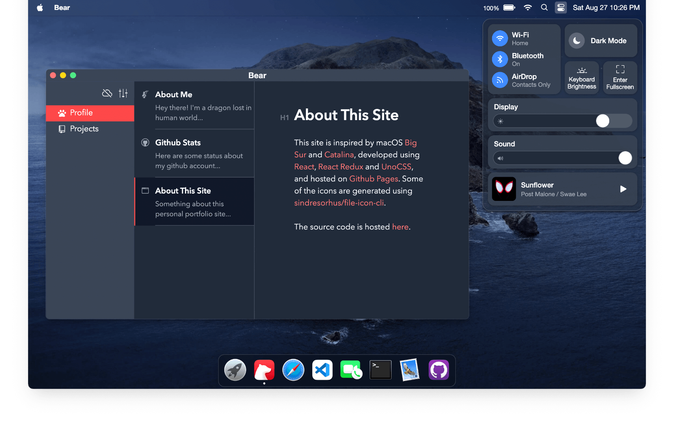Open Spotlight search icon
The height and width of the screenshot is (426, 674).
(544, 8)
